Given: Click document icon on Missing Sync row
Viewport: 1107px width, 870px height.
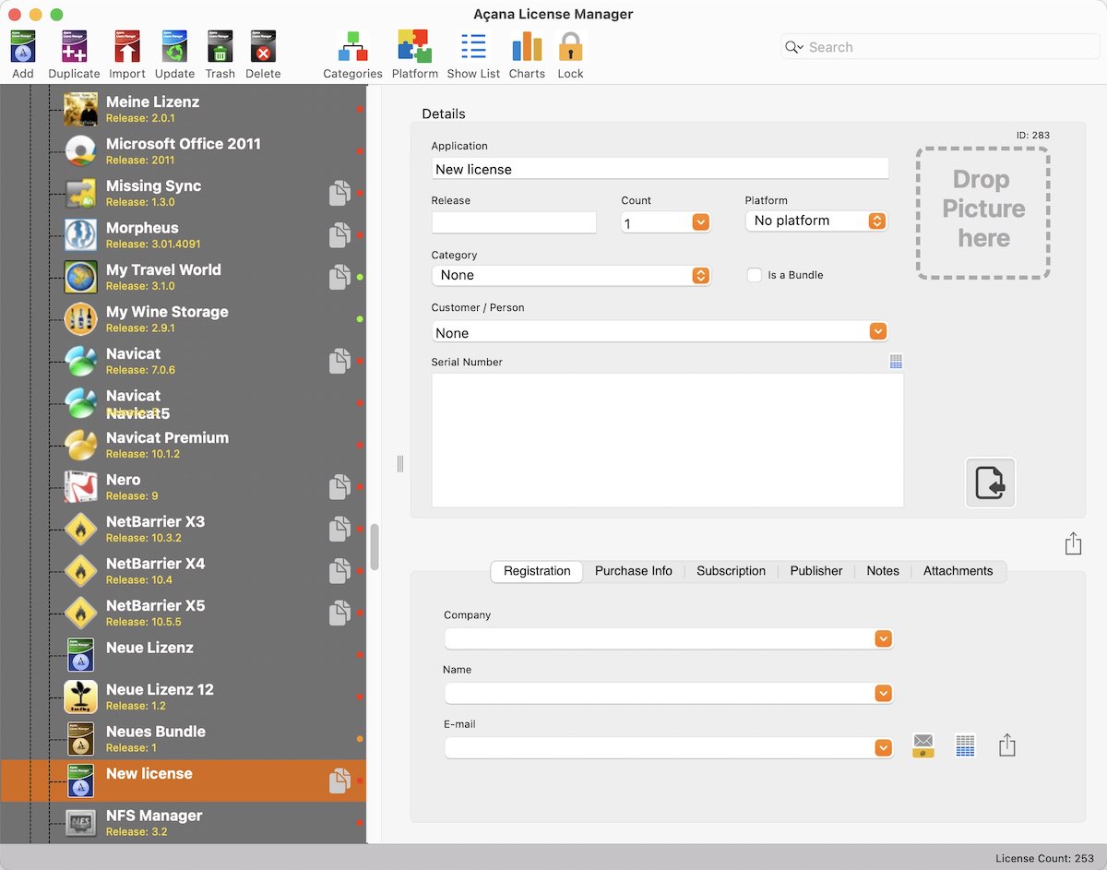Looking at the screenshot, I should tap(339, 193).
